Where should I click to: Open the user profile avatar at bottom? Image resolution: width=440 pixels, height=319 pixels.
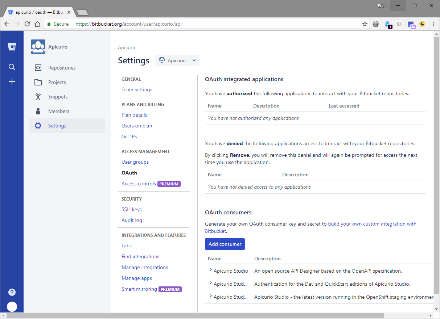click(12, 307)
